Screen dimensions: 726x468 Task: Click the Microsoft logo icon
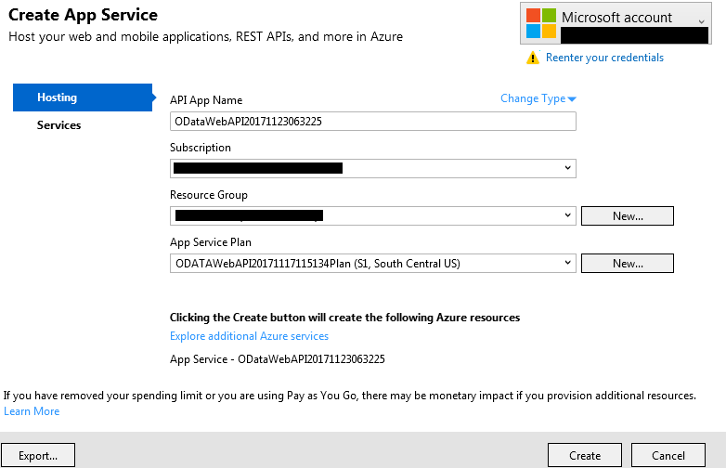[540, 24]
